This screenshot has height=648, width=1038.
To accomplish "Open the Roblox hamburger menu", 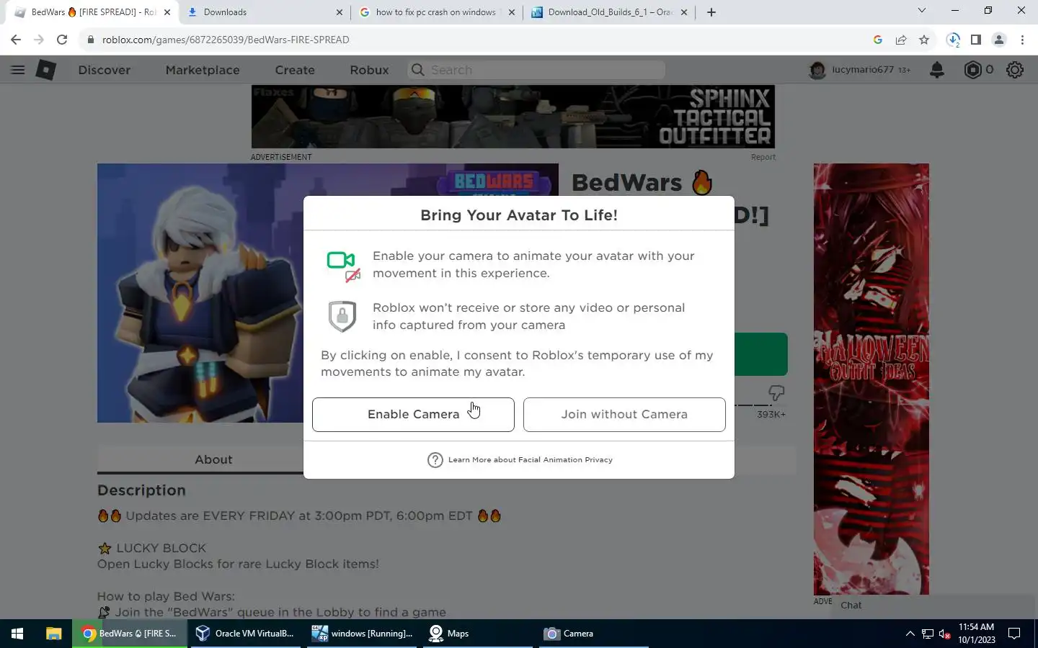I will click(x=18, y=70).
